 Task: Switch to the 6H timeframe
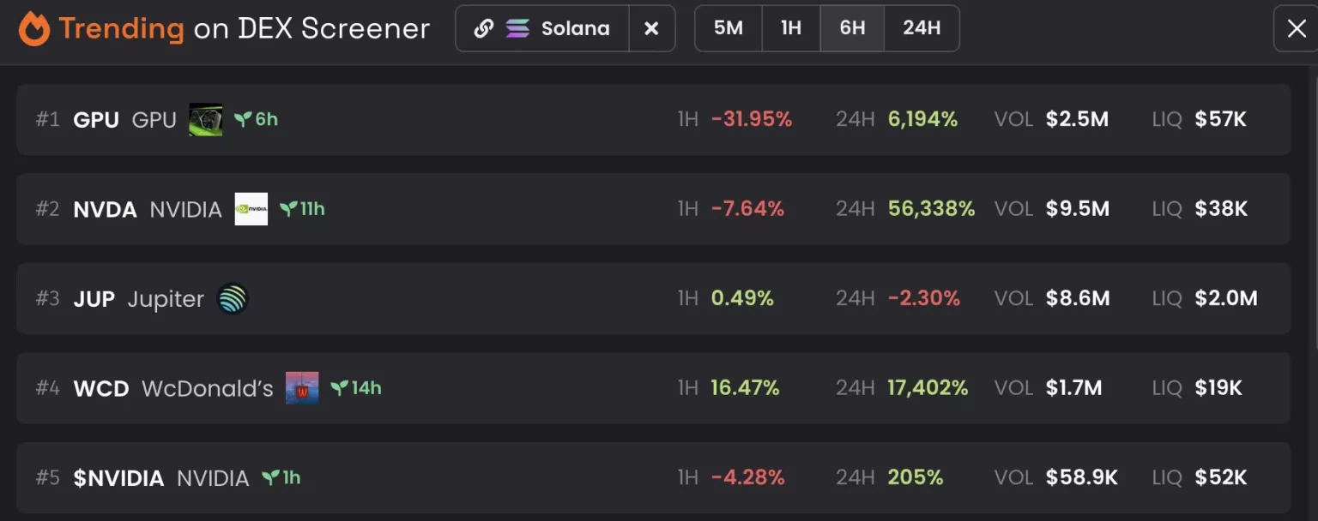(852, 28)
